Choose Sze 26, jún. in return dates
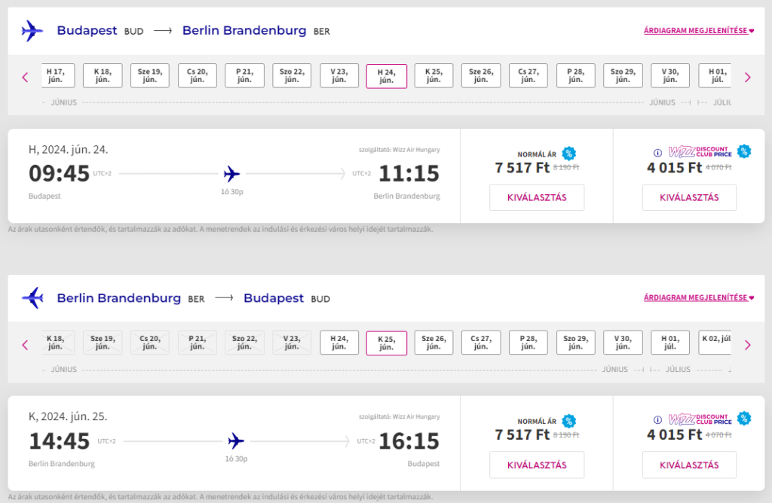 [x=433, y=343]
